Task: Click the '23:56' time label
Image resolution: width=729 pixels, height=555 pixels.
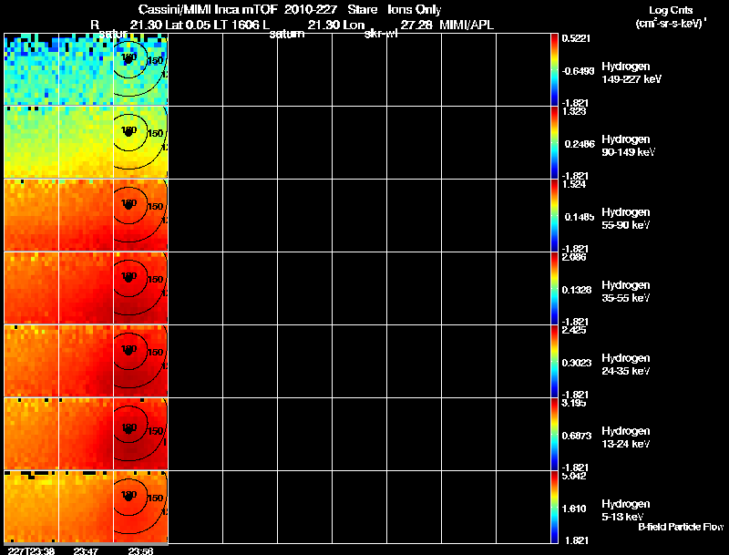Action: tap(140, 550)
